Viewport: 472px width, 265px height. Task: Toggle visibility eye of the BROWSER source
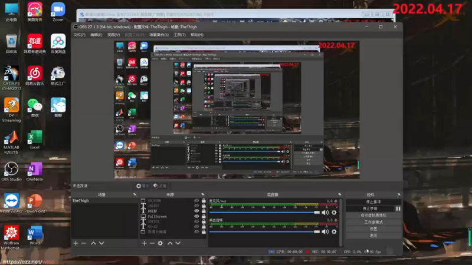(196, 200)
